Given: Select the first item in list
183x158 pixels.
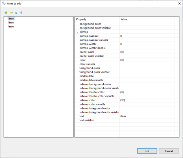Looking at the screenshot, I should click(x=11, y=18).
